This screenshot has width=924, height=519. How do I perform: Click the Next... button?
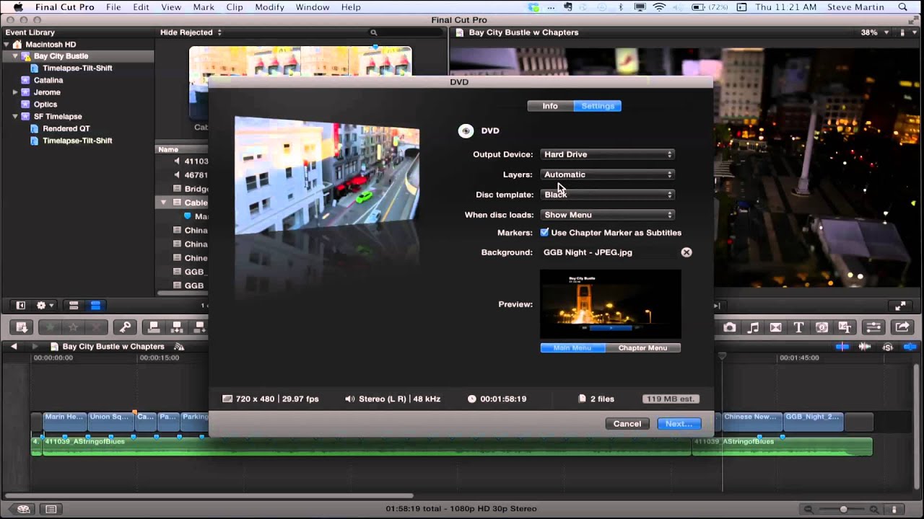point(679,424)
